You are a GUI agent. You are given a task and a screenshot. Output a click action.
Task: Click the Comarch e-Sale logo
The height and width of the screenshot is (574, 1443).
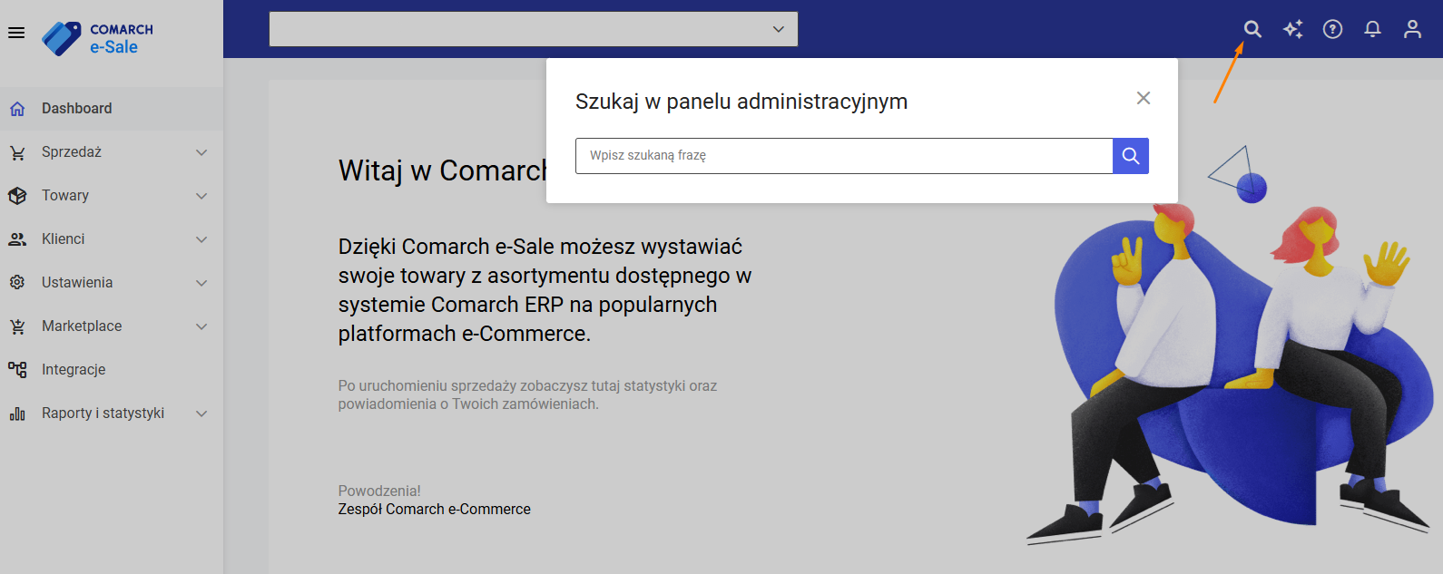point(98,38)
